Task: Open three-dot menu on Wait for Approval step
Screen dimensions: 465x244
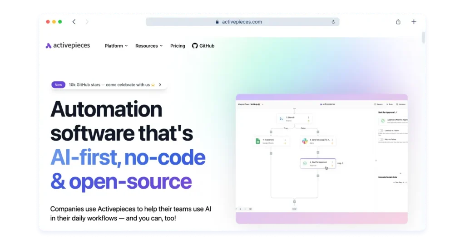Action: pos(332,162)
